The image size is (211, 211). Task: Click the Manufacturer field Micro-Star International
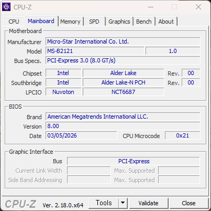click(123, 41)
